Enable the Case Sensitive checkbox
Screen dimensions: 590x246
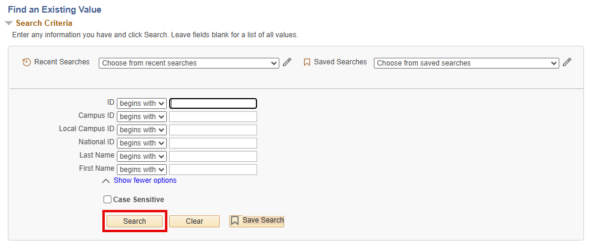pos(107,200)
